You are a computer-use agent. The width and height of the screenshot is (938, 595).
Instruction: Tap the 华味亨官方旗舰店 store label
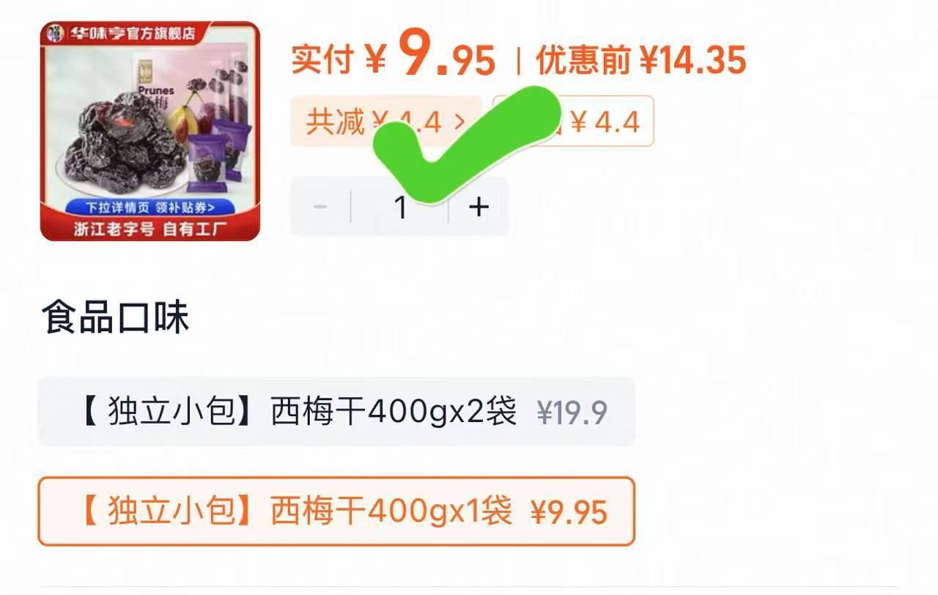[x=132, y=33]
